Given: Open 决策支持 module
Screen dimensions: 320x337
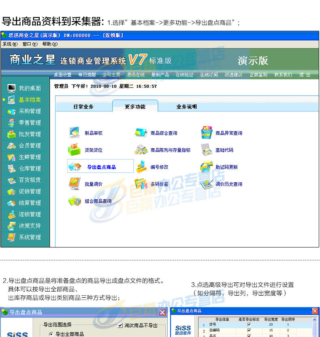Looking at the screenshot, I should pos(24,226).
